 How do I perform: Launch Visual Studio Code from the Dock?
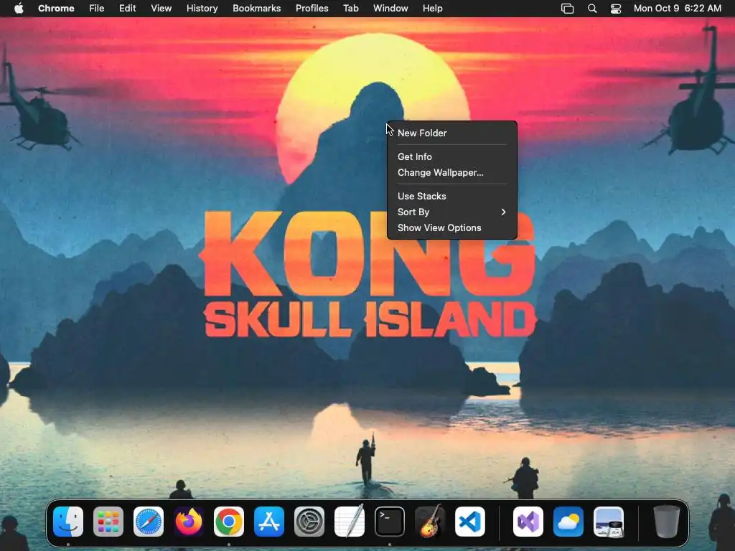(470, 522)
